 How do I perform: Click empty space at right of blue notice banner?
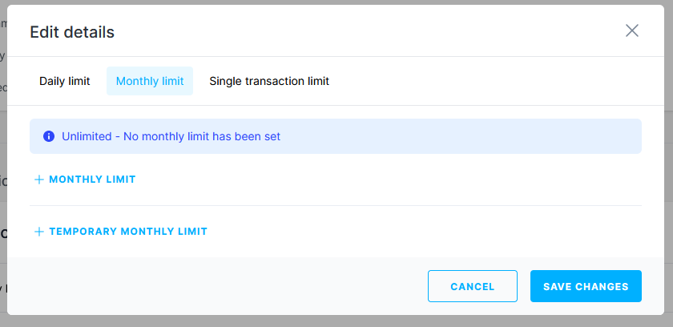[481, 136]
